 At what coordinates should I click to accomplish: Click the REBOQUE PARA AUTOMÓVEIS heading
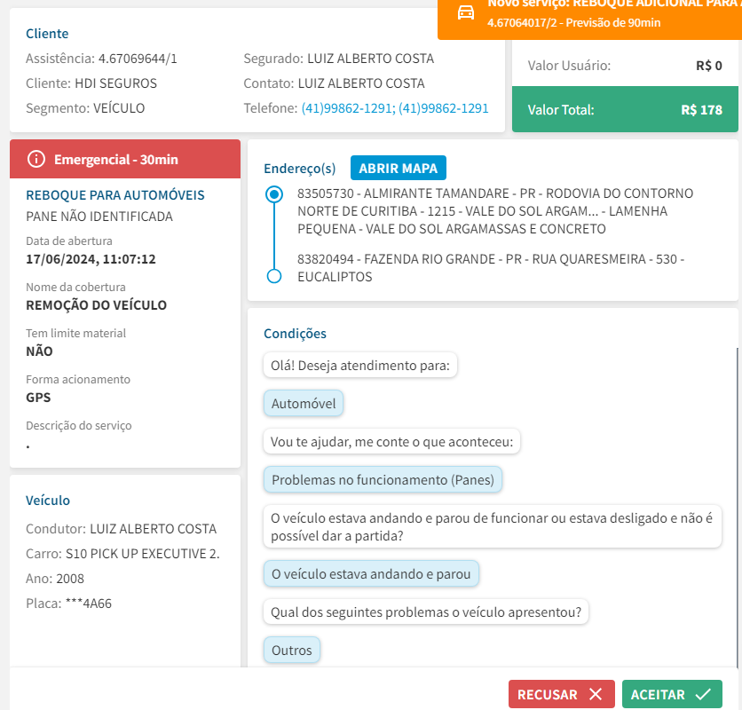(x=115, y=195)
